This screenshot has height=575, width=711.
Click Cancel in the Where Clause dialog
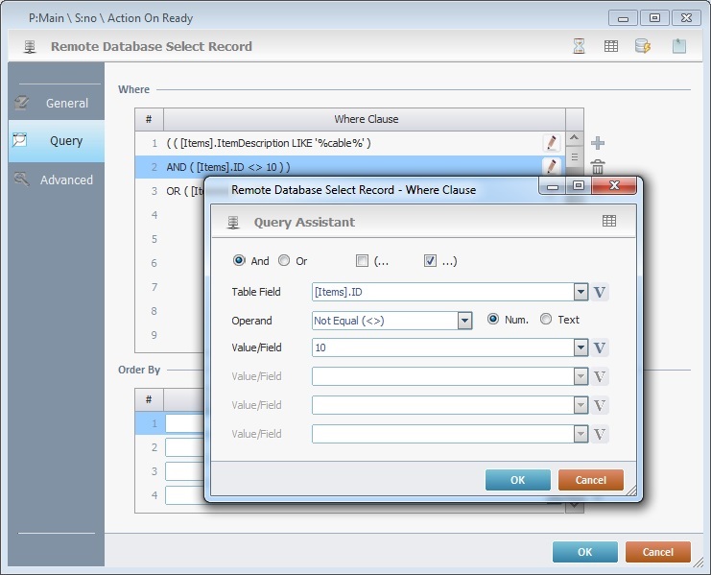pos(590,480)
